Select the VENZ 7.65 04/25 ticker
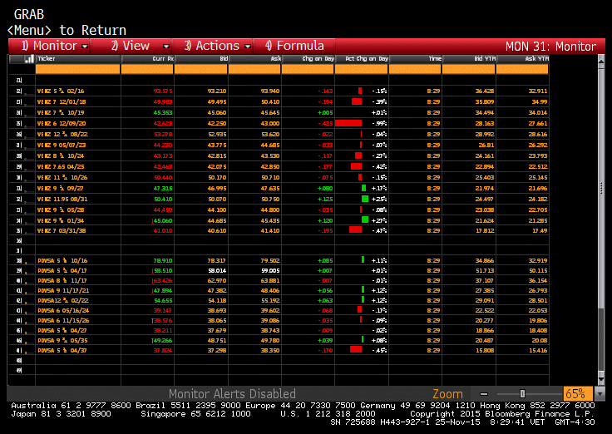The height and width of the screenshot is (434, 612). point(61,166)
